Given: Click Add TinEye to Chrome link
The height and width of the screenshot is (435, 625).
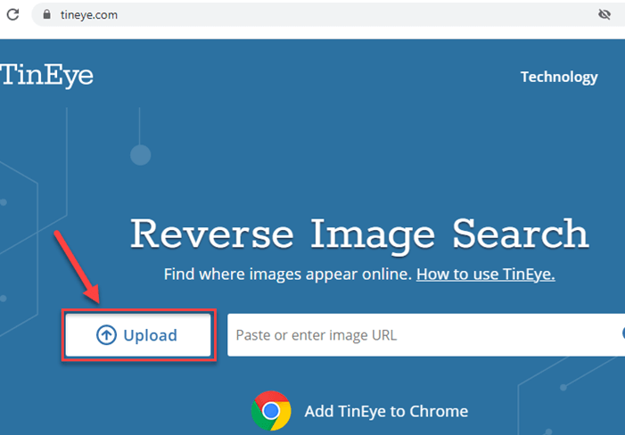Looking at the screenshot, I should pos(386,411).
